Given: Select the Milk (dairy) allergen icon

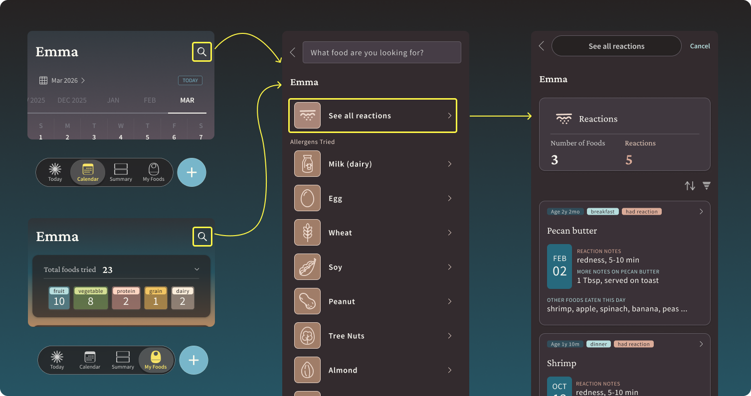Looking at the screenshot, I should coord(308,164).
